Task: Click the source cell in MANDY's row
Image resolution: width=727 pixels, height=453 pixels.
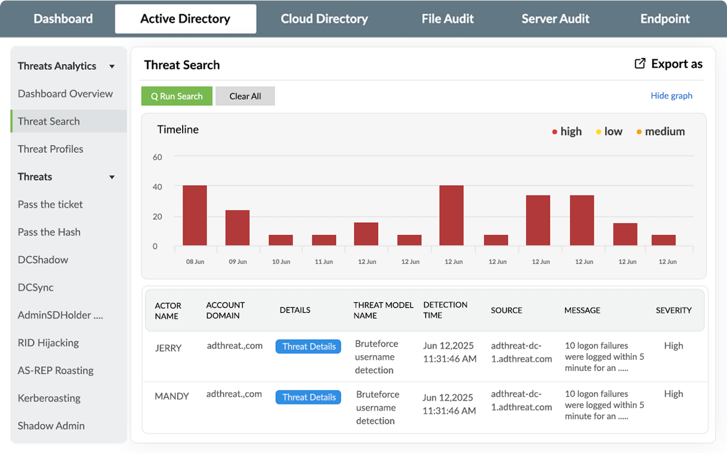Action: [x=521, y=401]
